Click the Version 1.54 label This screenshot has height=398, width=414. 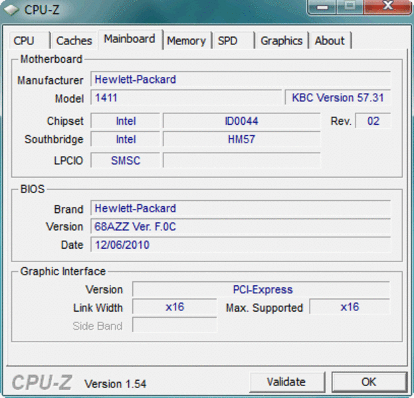tap(115, 384)
